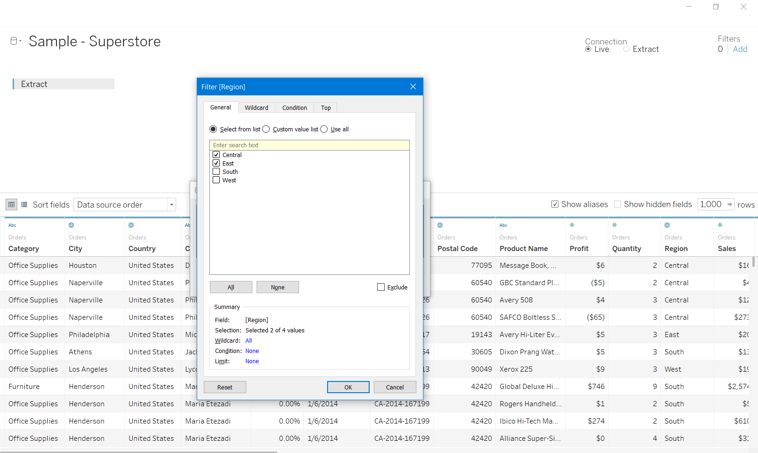Switch to the Wildcard tab
This screenshot has height=453, width=758.
[x=257, y=108]
